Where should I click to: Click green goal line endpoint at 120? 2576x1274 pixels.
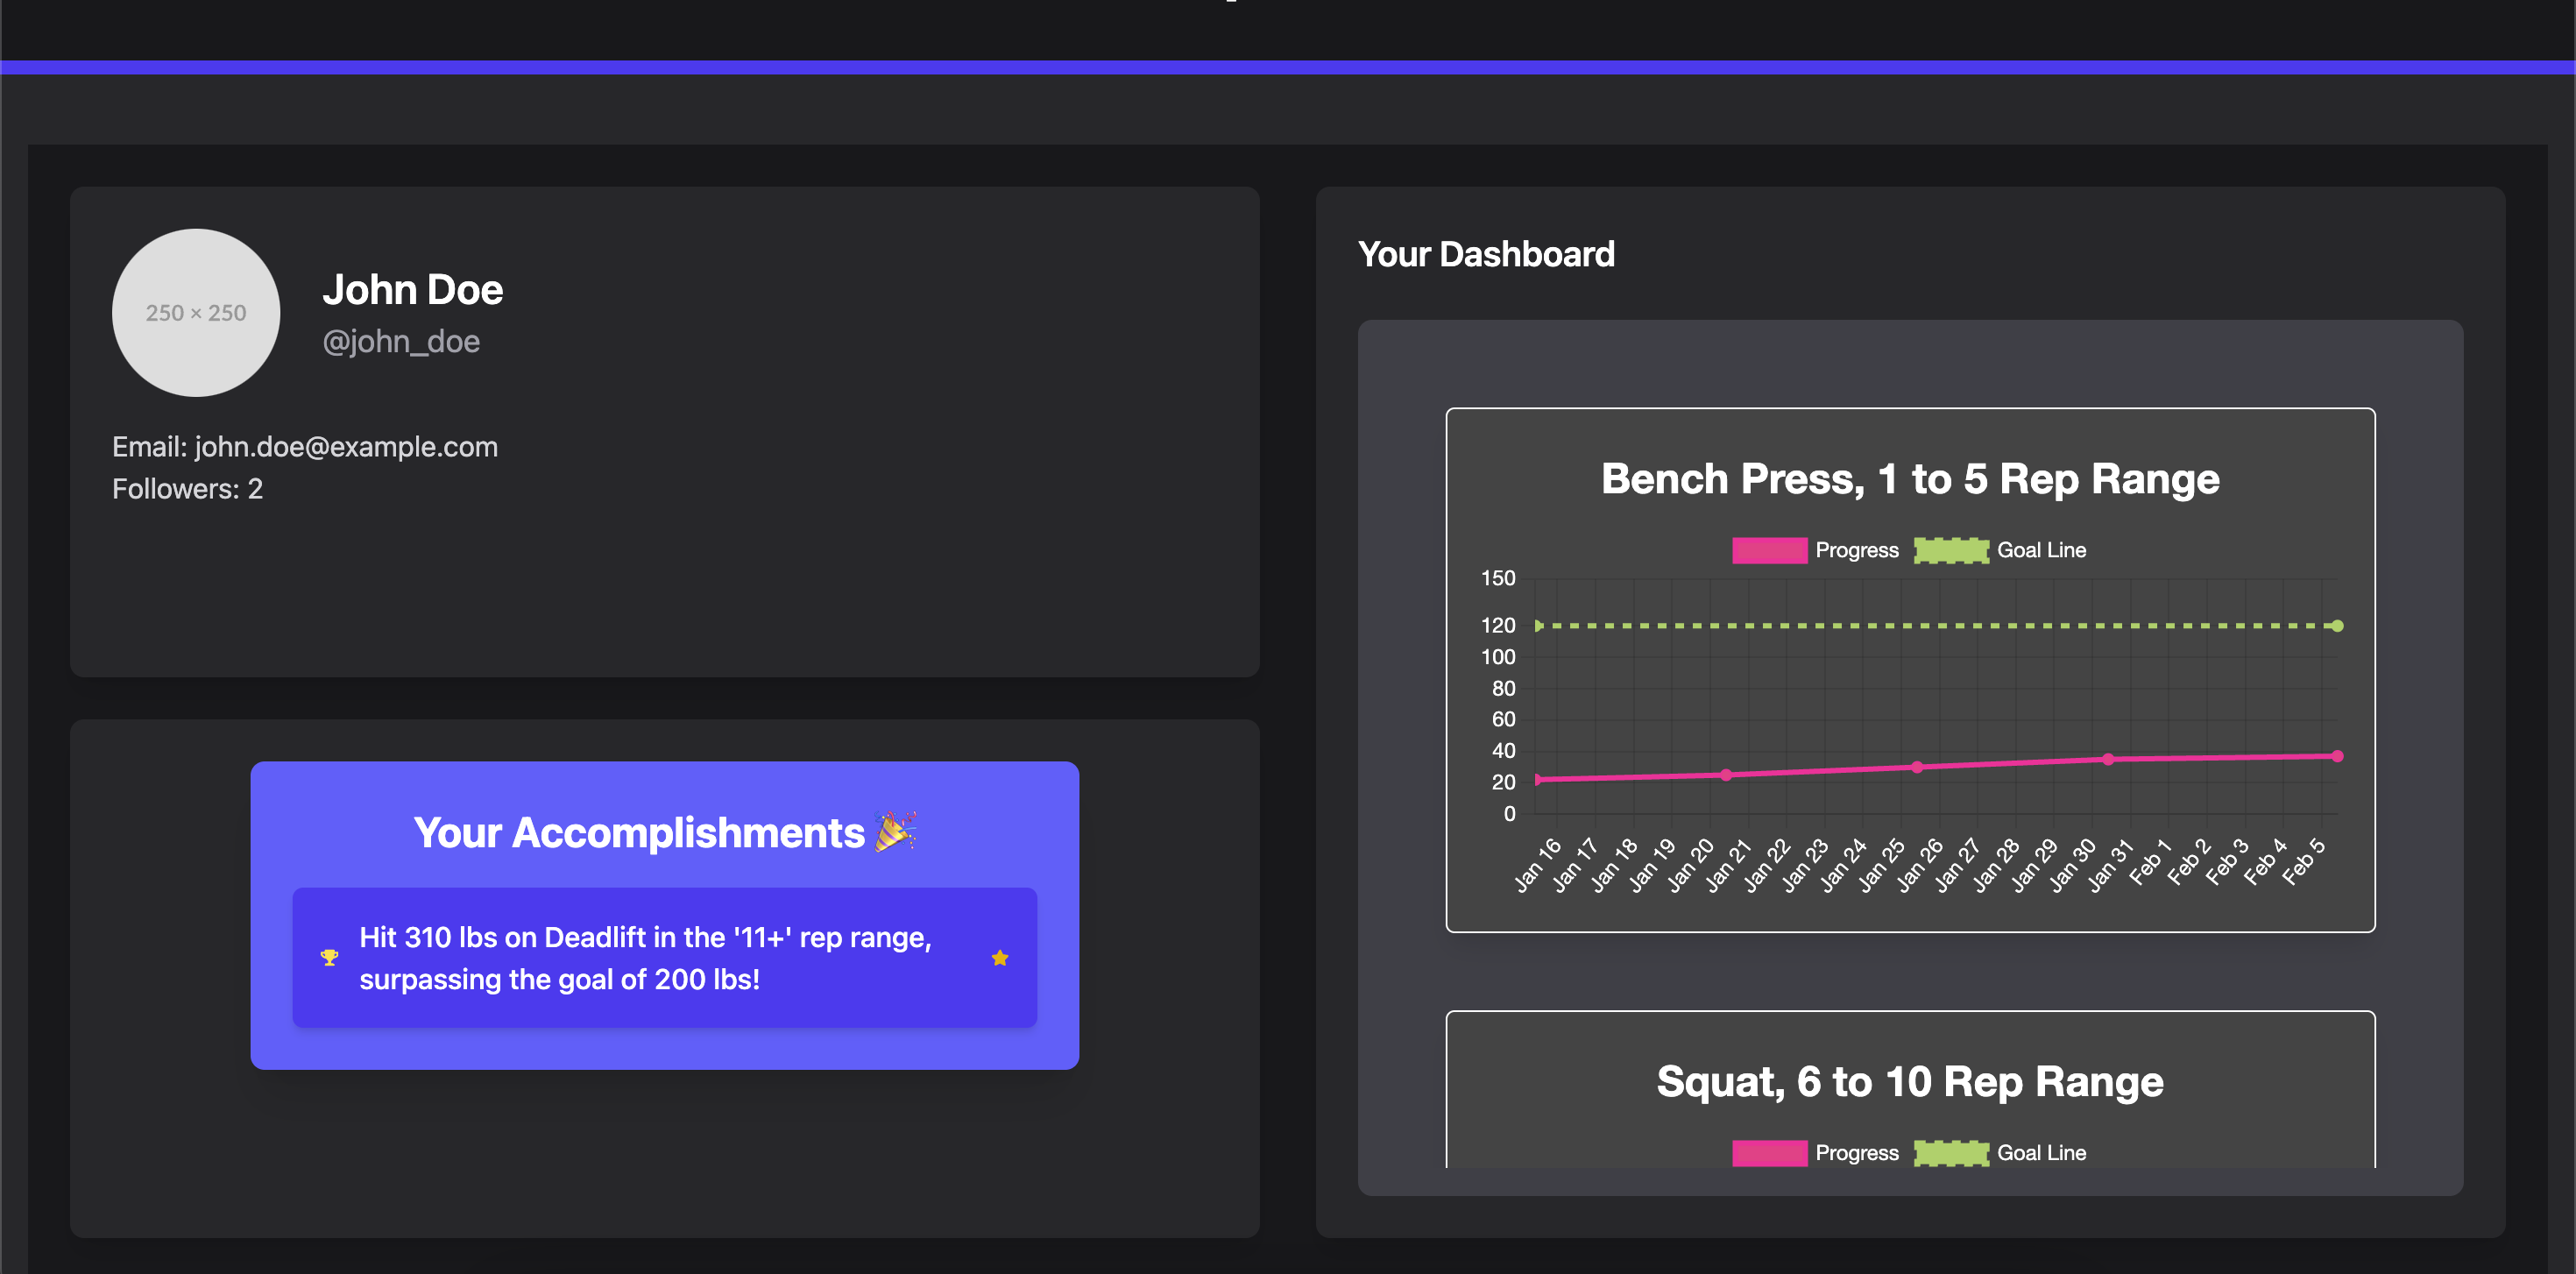(2337, 626)
